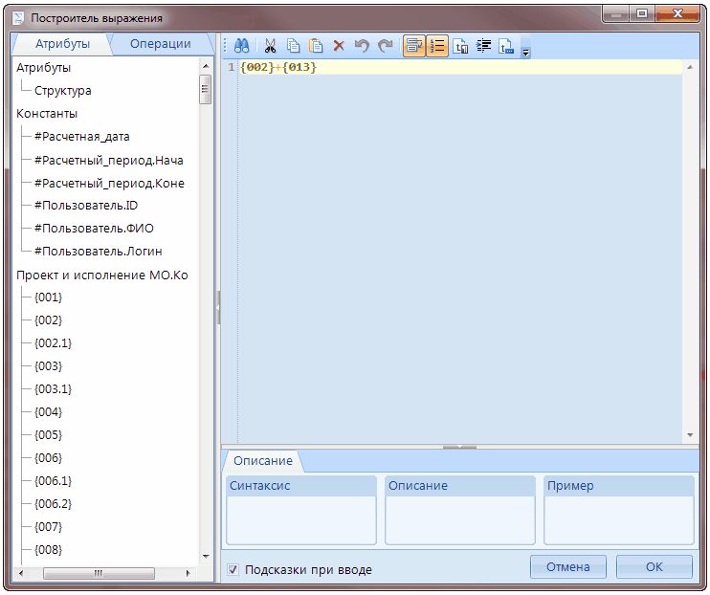Viewport: 710px width, 595px height.
Task: Open the Описание tab below the editor
Action: (262, 460)
